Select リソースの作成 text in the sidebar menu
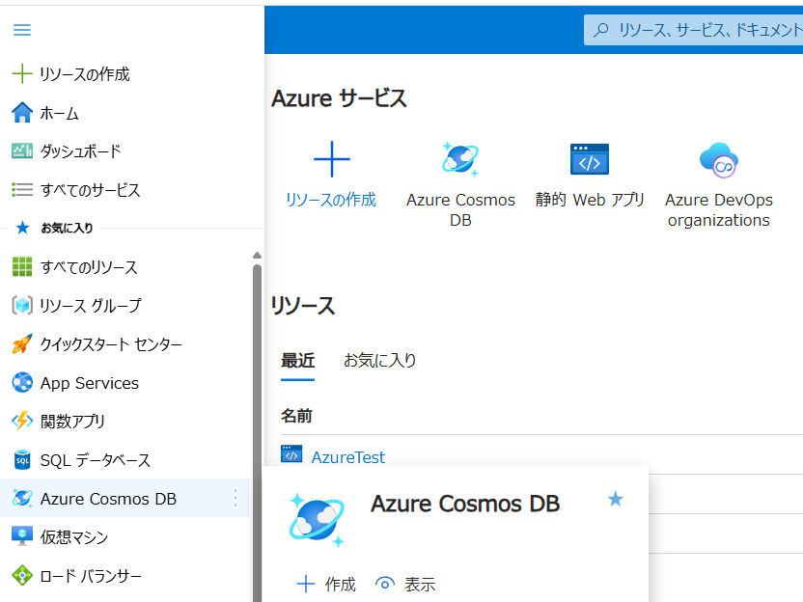803x602 pixels. [85, 74]
